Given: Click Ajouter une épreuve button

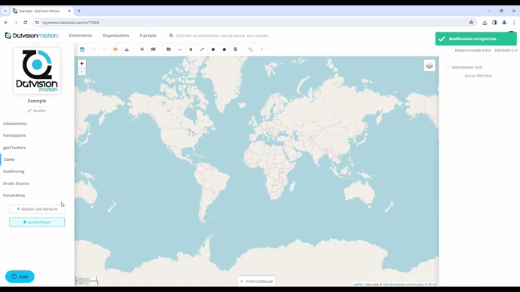Looking at the screenshot, I should [37, 209].
